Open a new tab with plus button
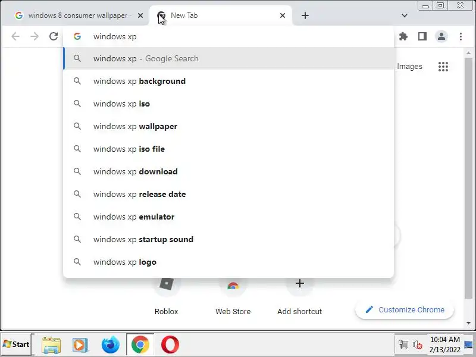The width and height of the screenshot is (476, 357). tap(305, 15)
